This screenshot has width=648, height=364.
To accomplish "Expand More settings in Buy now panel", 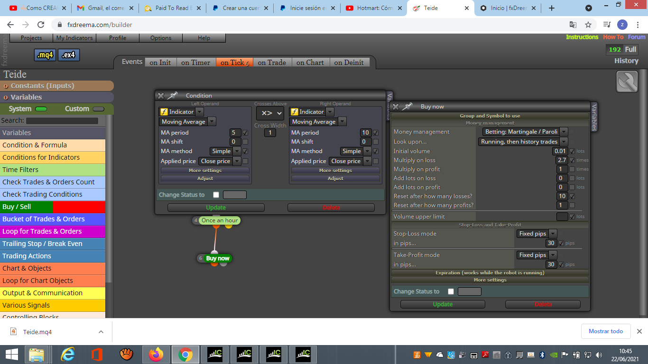I will [x=490, y=280].
